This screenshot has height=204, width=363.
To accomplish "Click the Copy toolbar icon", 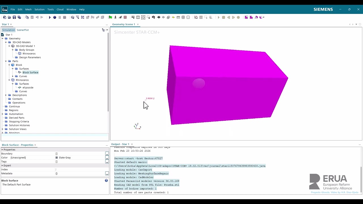I will [x=27, y=17].
